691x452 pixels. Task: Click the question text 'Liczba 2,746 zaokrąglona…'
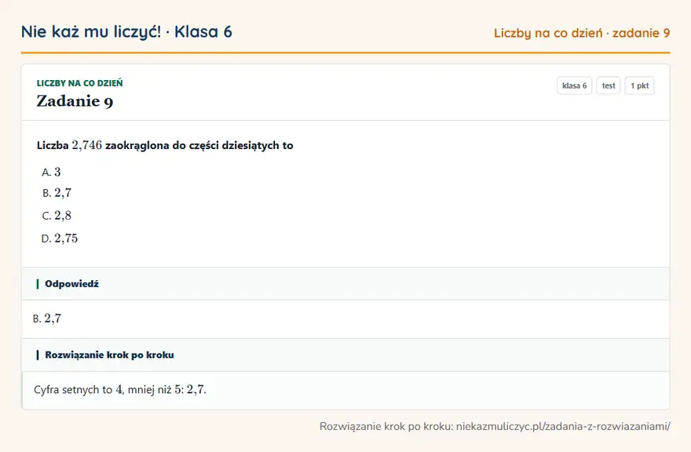[x=165, y=145]
